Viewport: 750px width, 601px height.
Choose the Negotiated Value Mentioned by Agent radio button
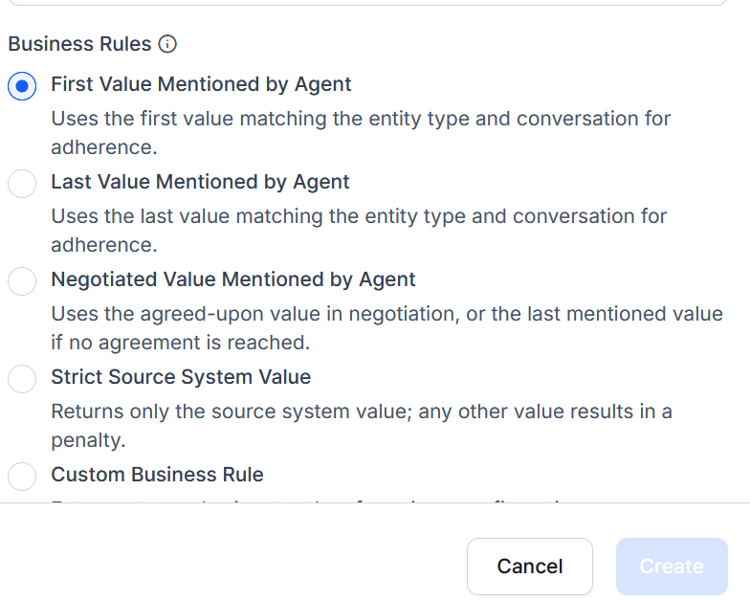22,280
